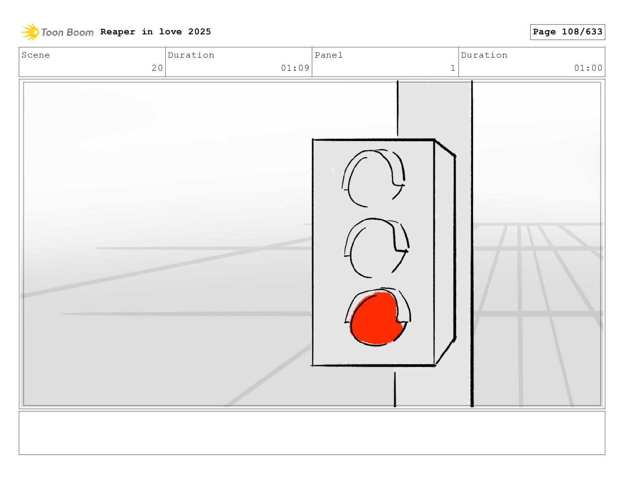Image resolution: width=625 pixels, height=483 pixels.
Task: Click the Toon Boom logo
Action: (x=57, y=32)
